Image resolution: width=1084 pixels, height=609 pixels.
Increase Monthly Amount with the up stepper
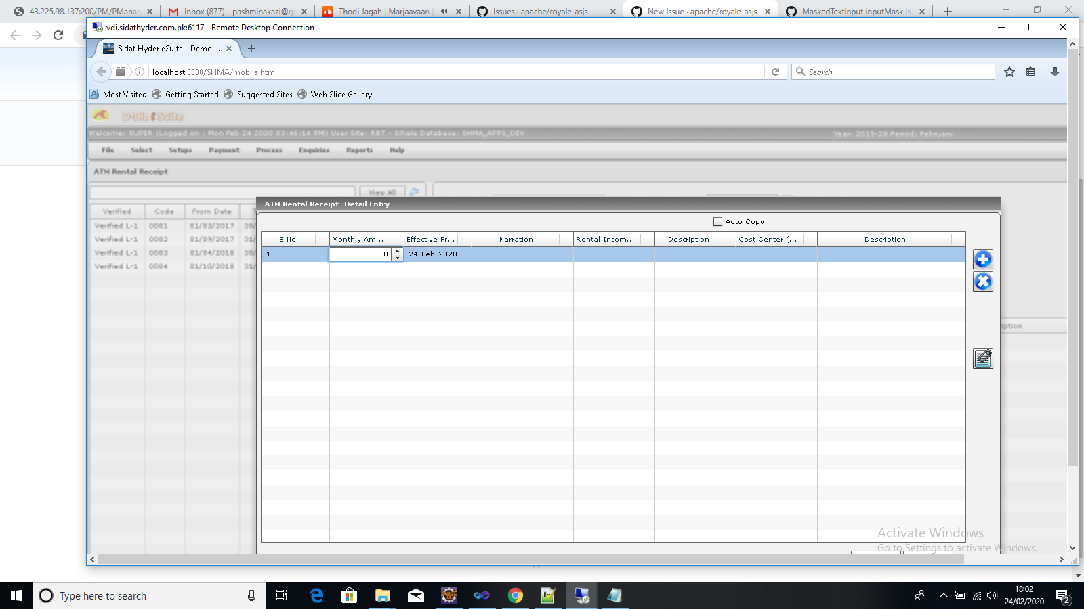[x=398, y=251]
